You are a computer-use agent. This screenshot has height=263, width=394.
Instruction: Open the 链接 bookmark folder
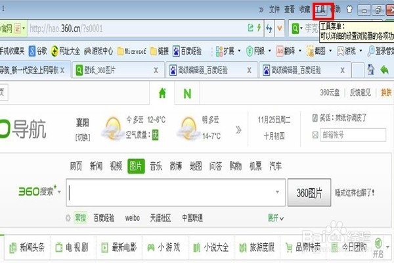160,51
